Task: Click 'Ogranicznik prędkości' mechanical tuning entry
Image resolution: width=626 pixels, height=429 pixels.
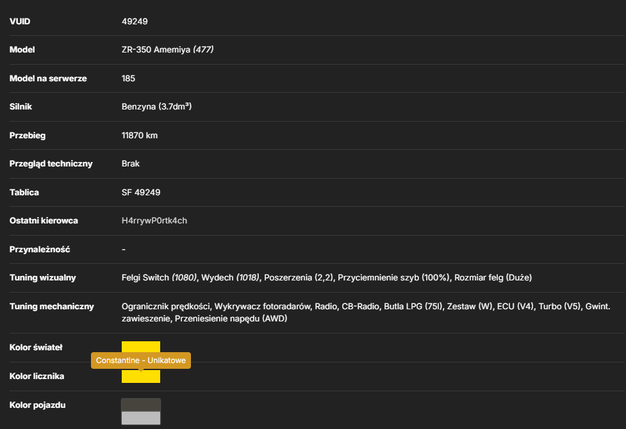Action: pos(166,307)
